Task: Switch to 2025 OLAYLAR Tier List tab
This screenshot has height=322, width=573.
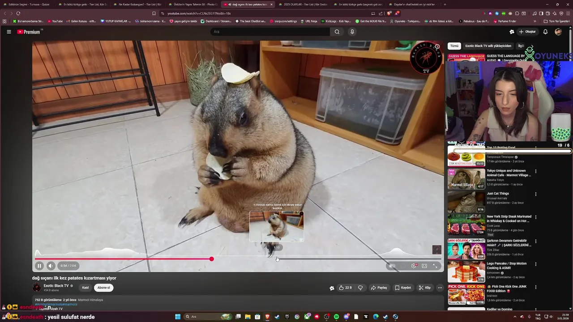Action: [x=304, y=4]
